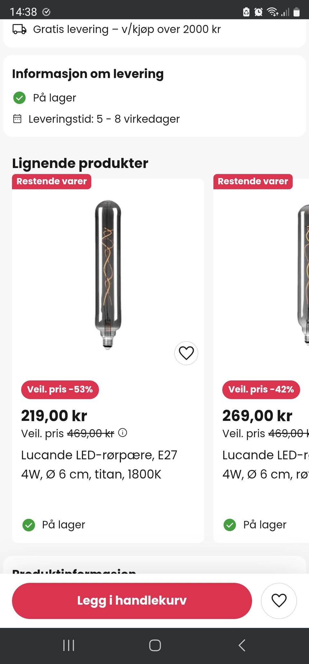Select the 269,00 kr price on second card
The width and height of the screenshot is (309, 664).
click(257, 416)
